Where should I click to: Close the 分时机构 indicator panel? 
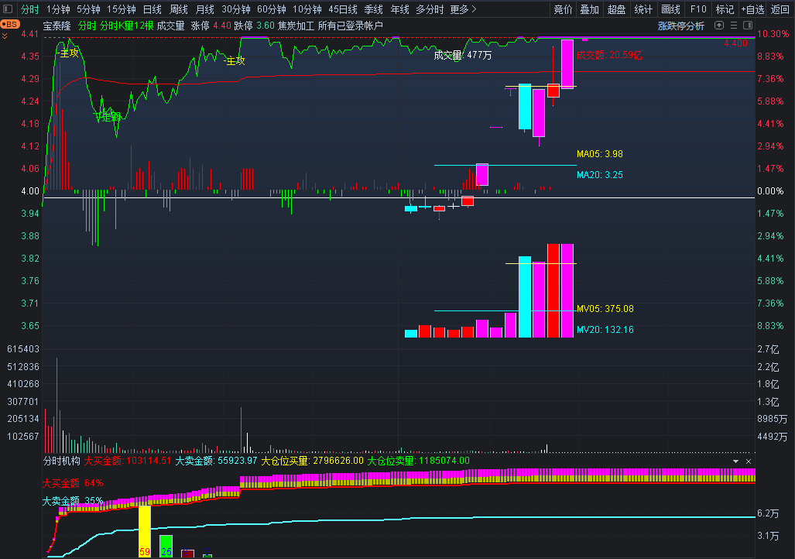749,461
